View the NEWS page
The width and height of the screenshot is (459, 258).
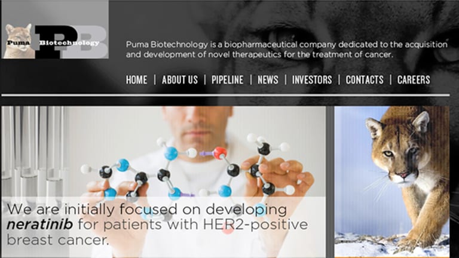click(x=268, y=79)
